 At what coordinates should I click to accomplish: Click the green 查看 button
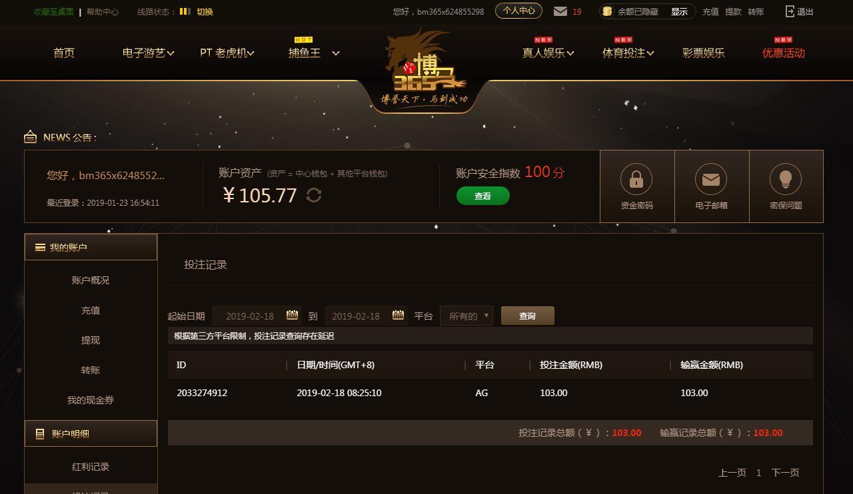click(x=483, y=196)
